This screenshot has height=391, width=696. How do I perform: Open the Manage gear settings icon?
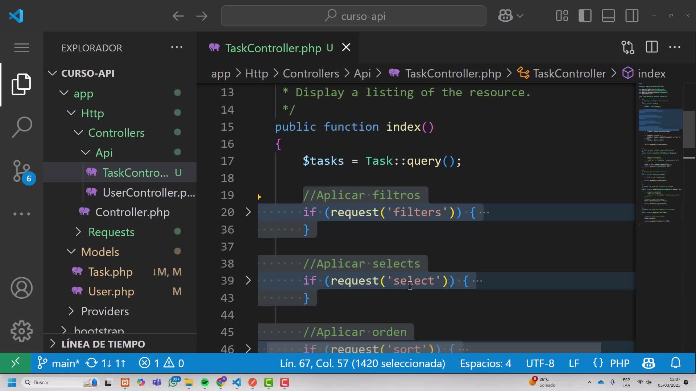[22, 331]
